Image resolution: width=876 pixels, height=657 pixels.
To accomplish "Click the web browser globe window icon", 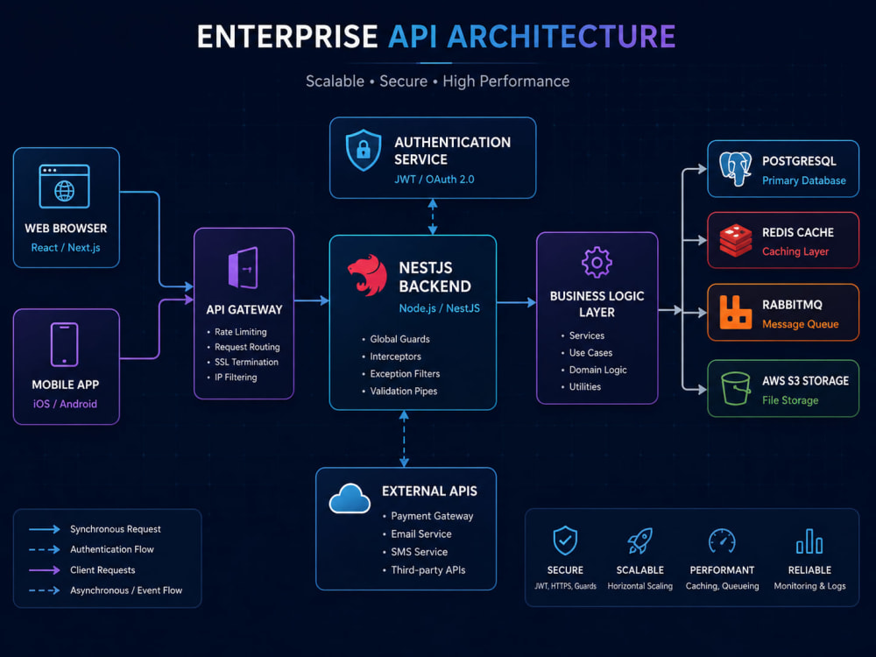I will click(64, 186).
